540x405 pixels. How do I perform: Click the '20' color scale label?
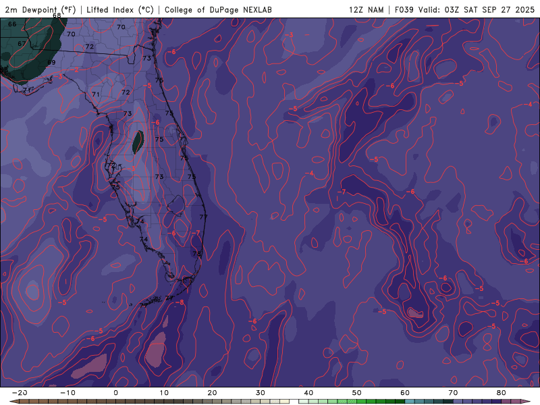point(212,393)
